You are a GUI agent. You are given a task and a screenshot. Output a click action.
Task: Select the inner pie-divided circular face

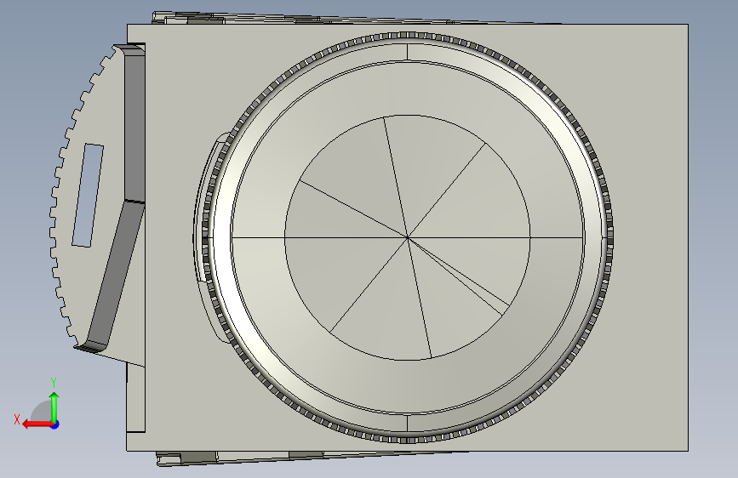coord(408,237)
